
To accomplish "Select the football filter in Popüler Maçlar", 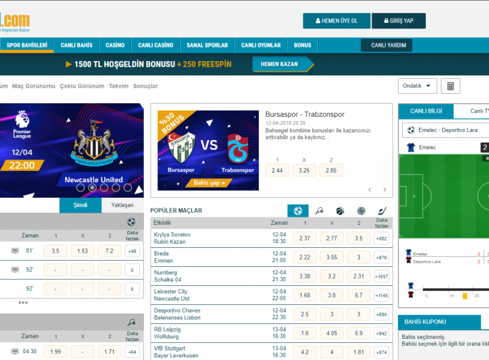I will coord(298,211).
